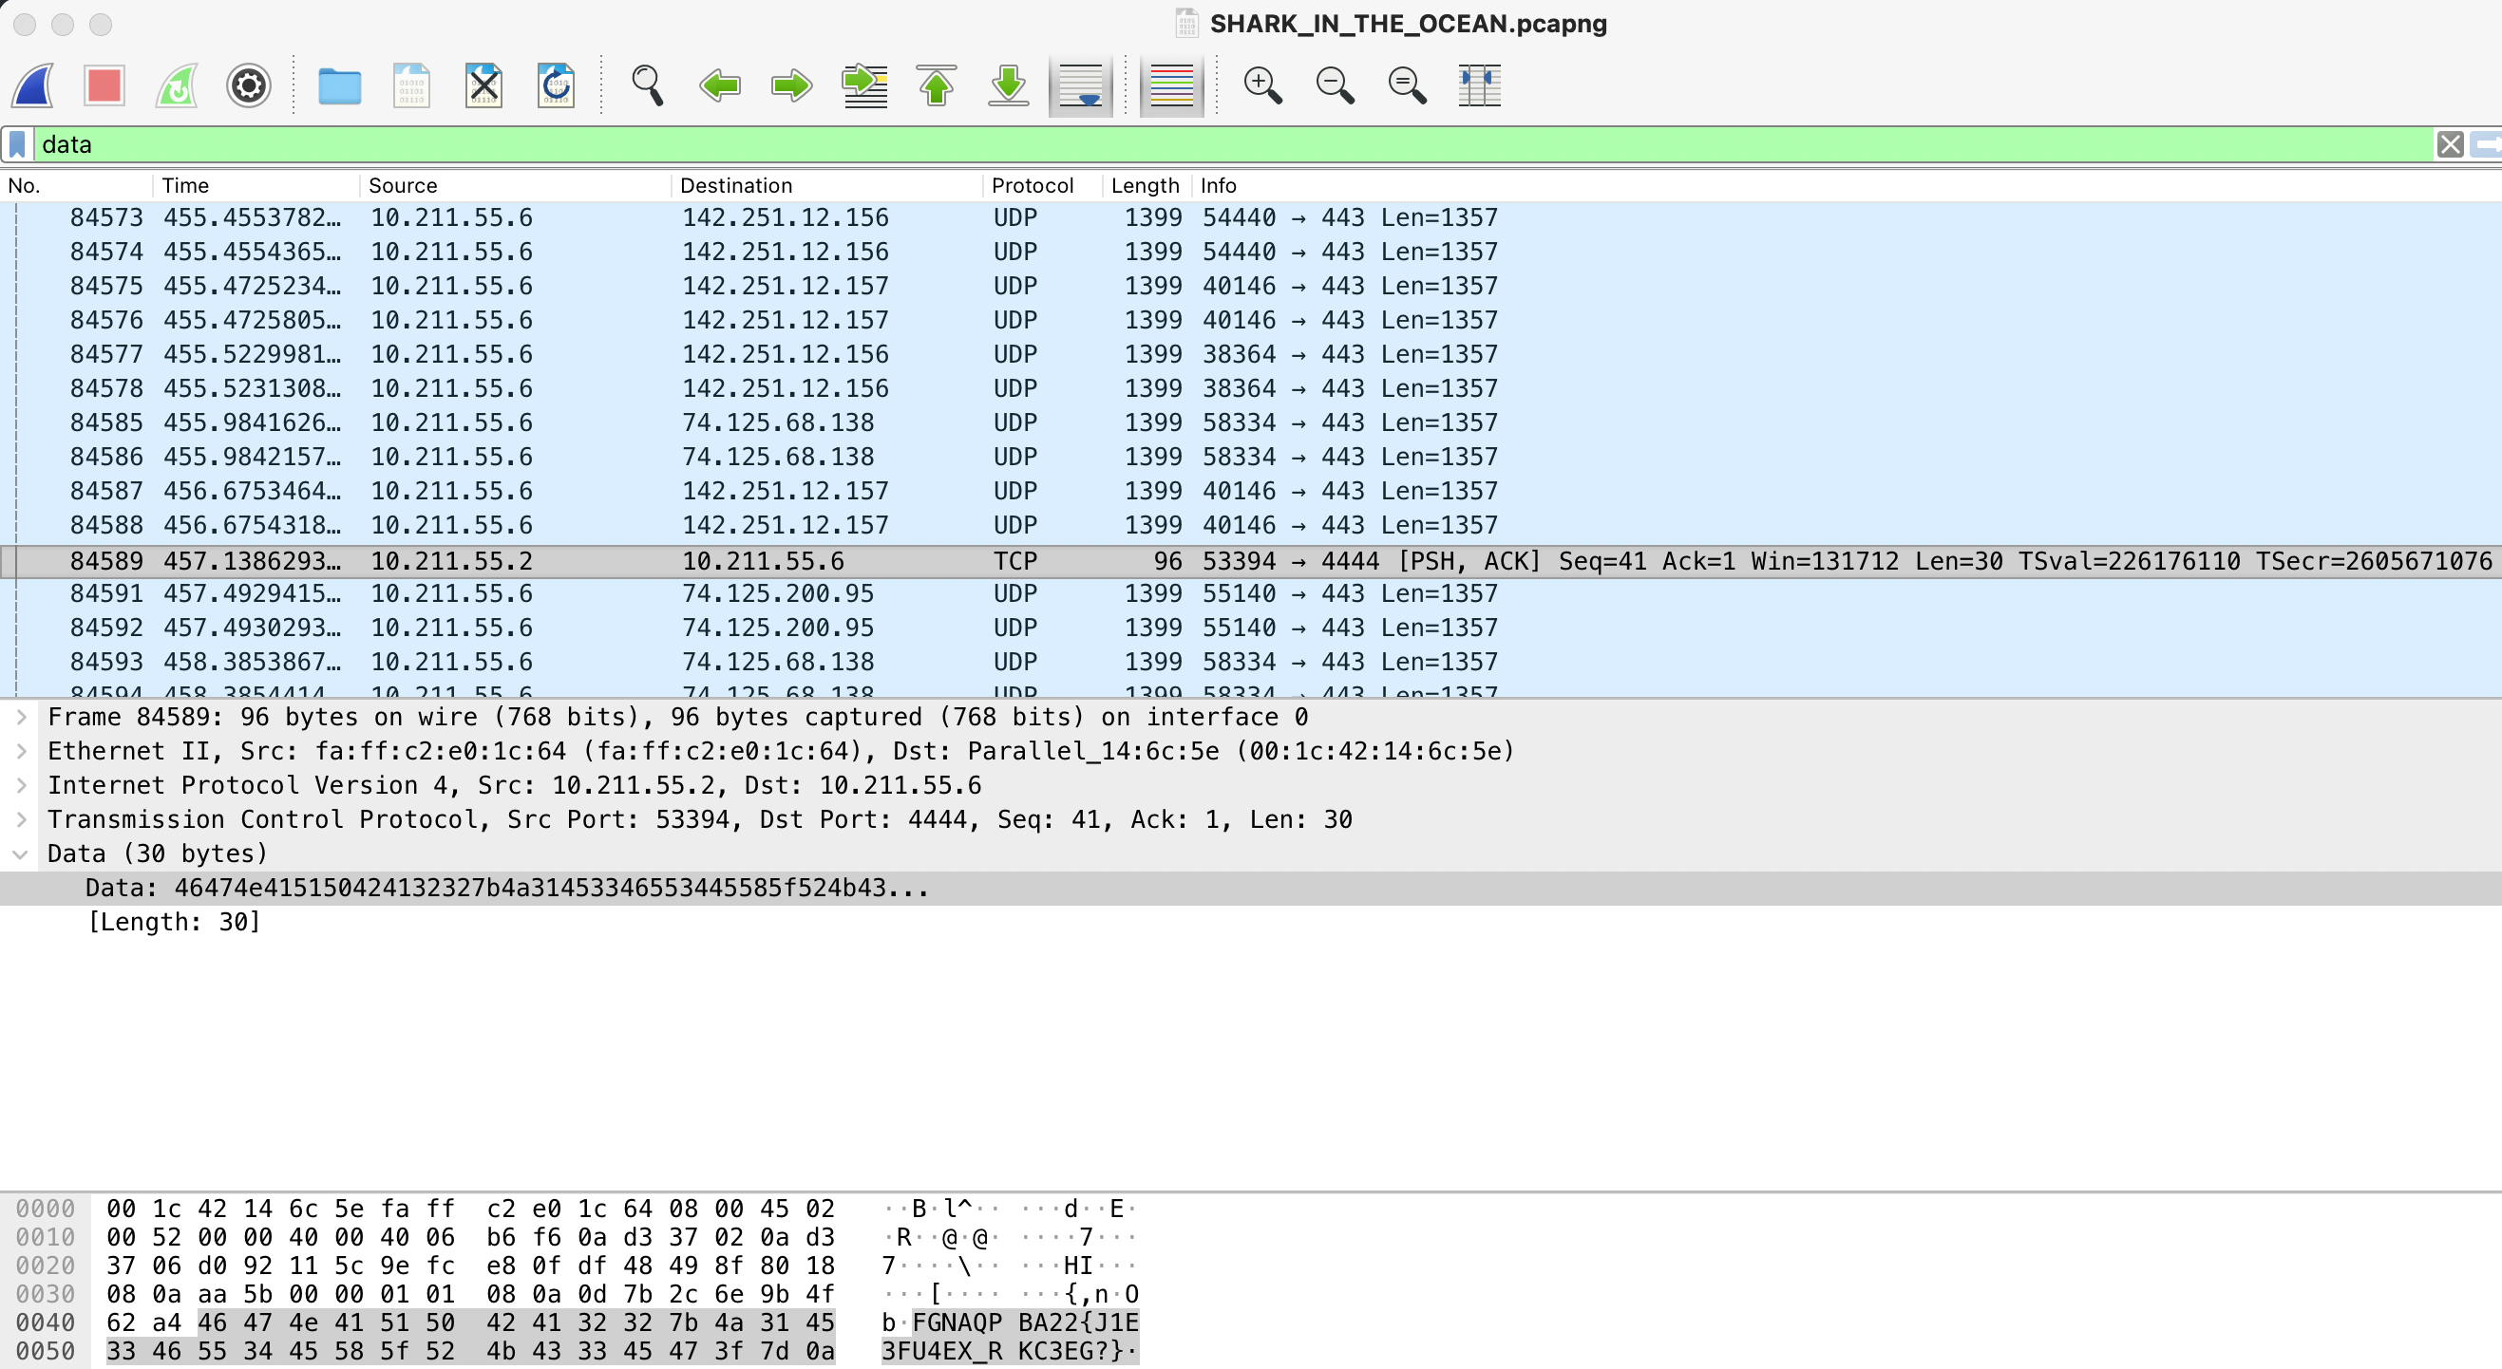Open capture options gear icon
This screenshot has width=2502, height=1369.
pyautogui.click(x=248, y=85)
